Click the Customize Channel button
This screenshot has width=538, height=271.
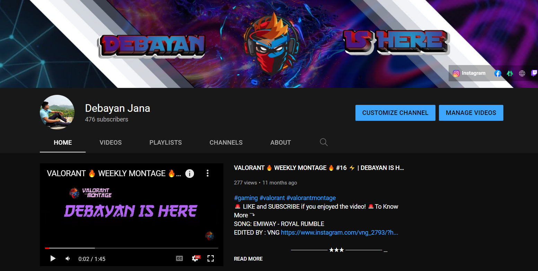(395, 113)
